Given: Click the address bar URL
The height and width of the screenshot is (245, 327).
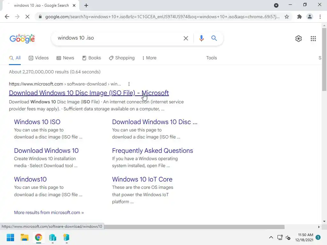Looking at the screenshot, I should pyautogui.click(x=162, y=17).
